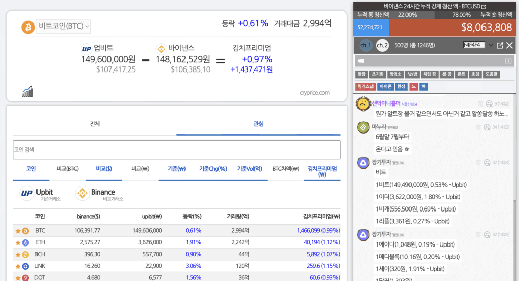Sort table by binance($) header
The width and height of the screenshot is (519, 281).
click(88, 217)
